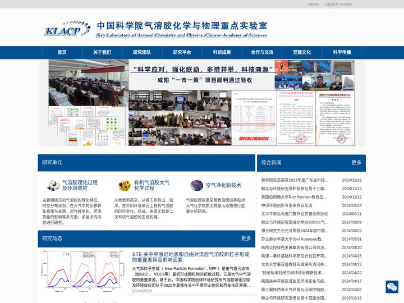
Task: Open news 北京大学要茂盛教授应邀来所访问
Action: click(x=294, y=264)
